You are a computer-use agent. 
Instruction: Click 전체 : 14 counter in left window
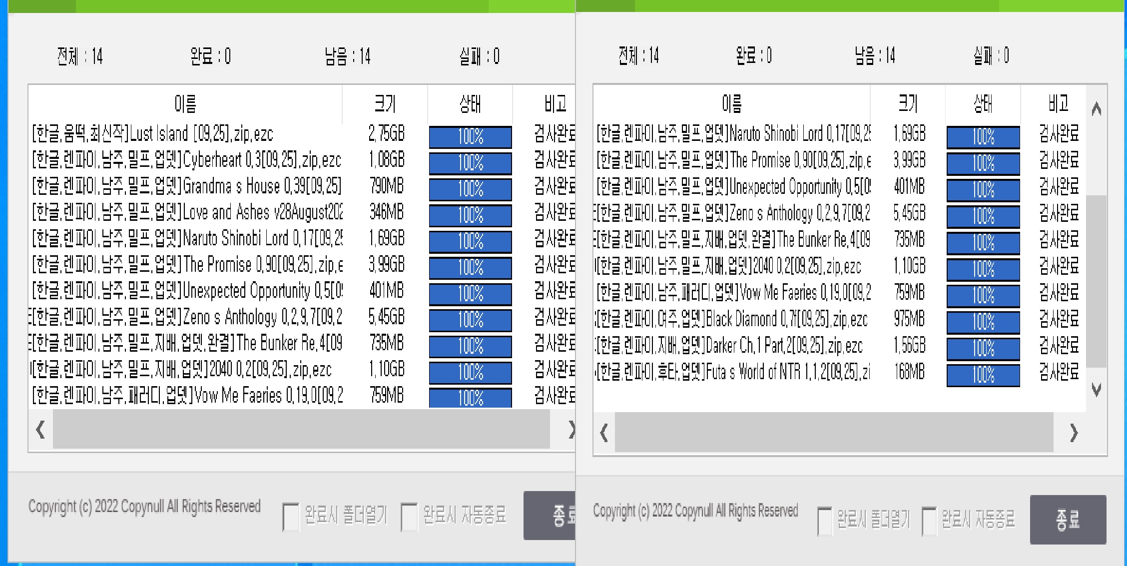coord(80,56)
